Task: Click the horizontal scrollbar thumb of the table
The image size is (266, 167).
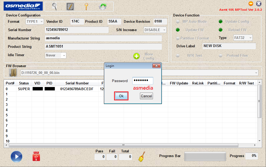Action: pyautogui.click(x=123, y=145)
